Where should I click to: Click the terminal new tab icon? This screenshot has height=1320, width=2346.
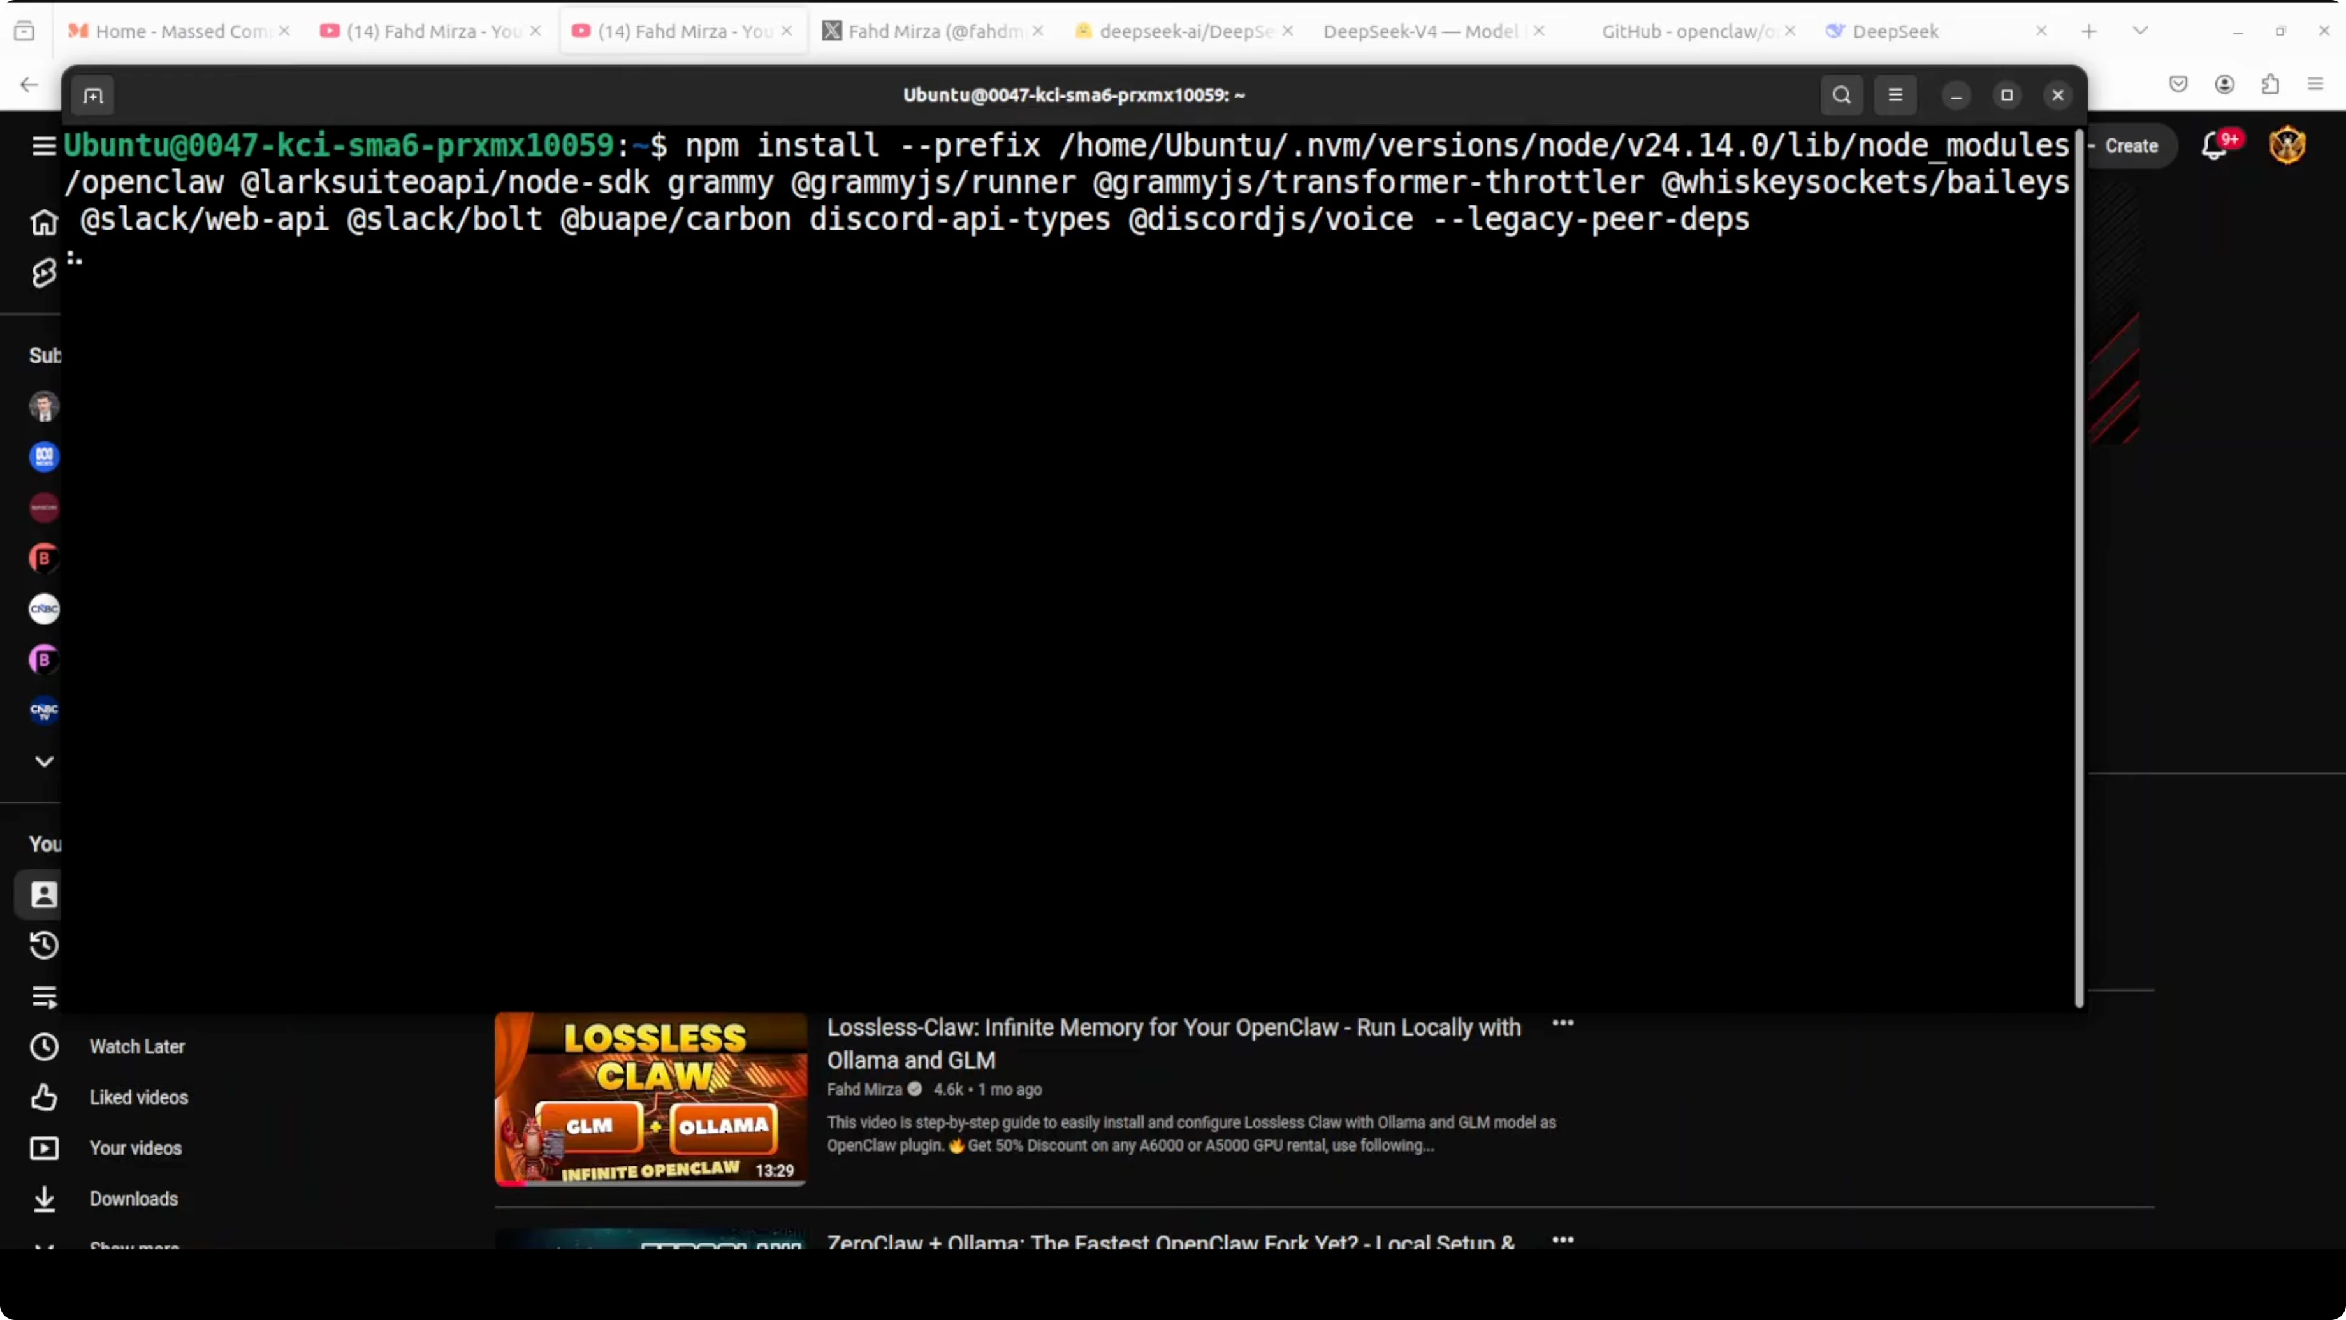[93, 96]
